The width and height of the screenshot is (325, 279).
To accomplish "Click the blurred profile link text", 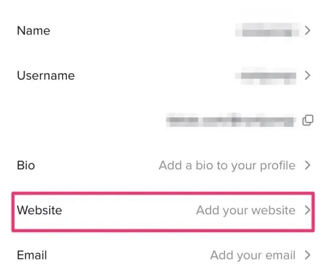I will click(230, 120).
